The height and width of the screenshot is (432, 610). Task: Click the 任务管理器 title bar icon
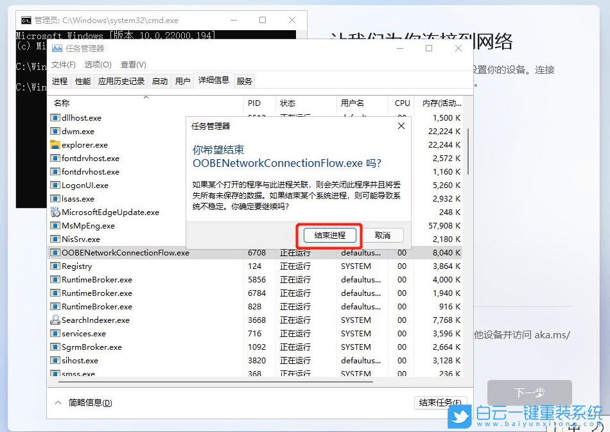pos(57,48)
